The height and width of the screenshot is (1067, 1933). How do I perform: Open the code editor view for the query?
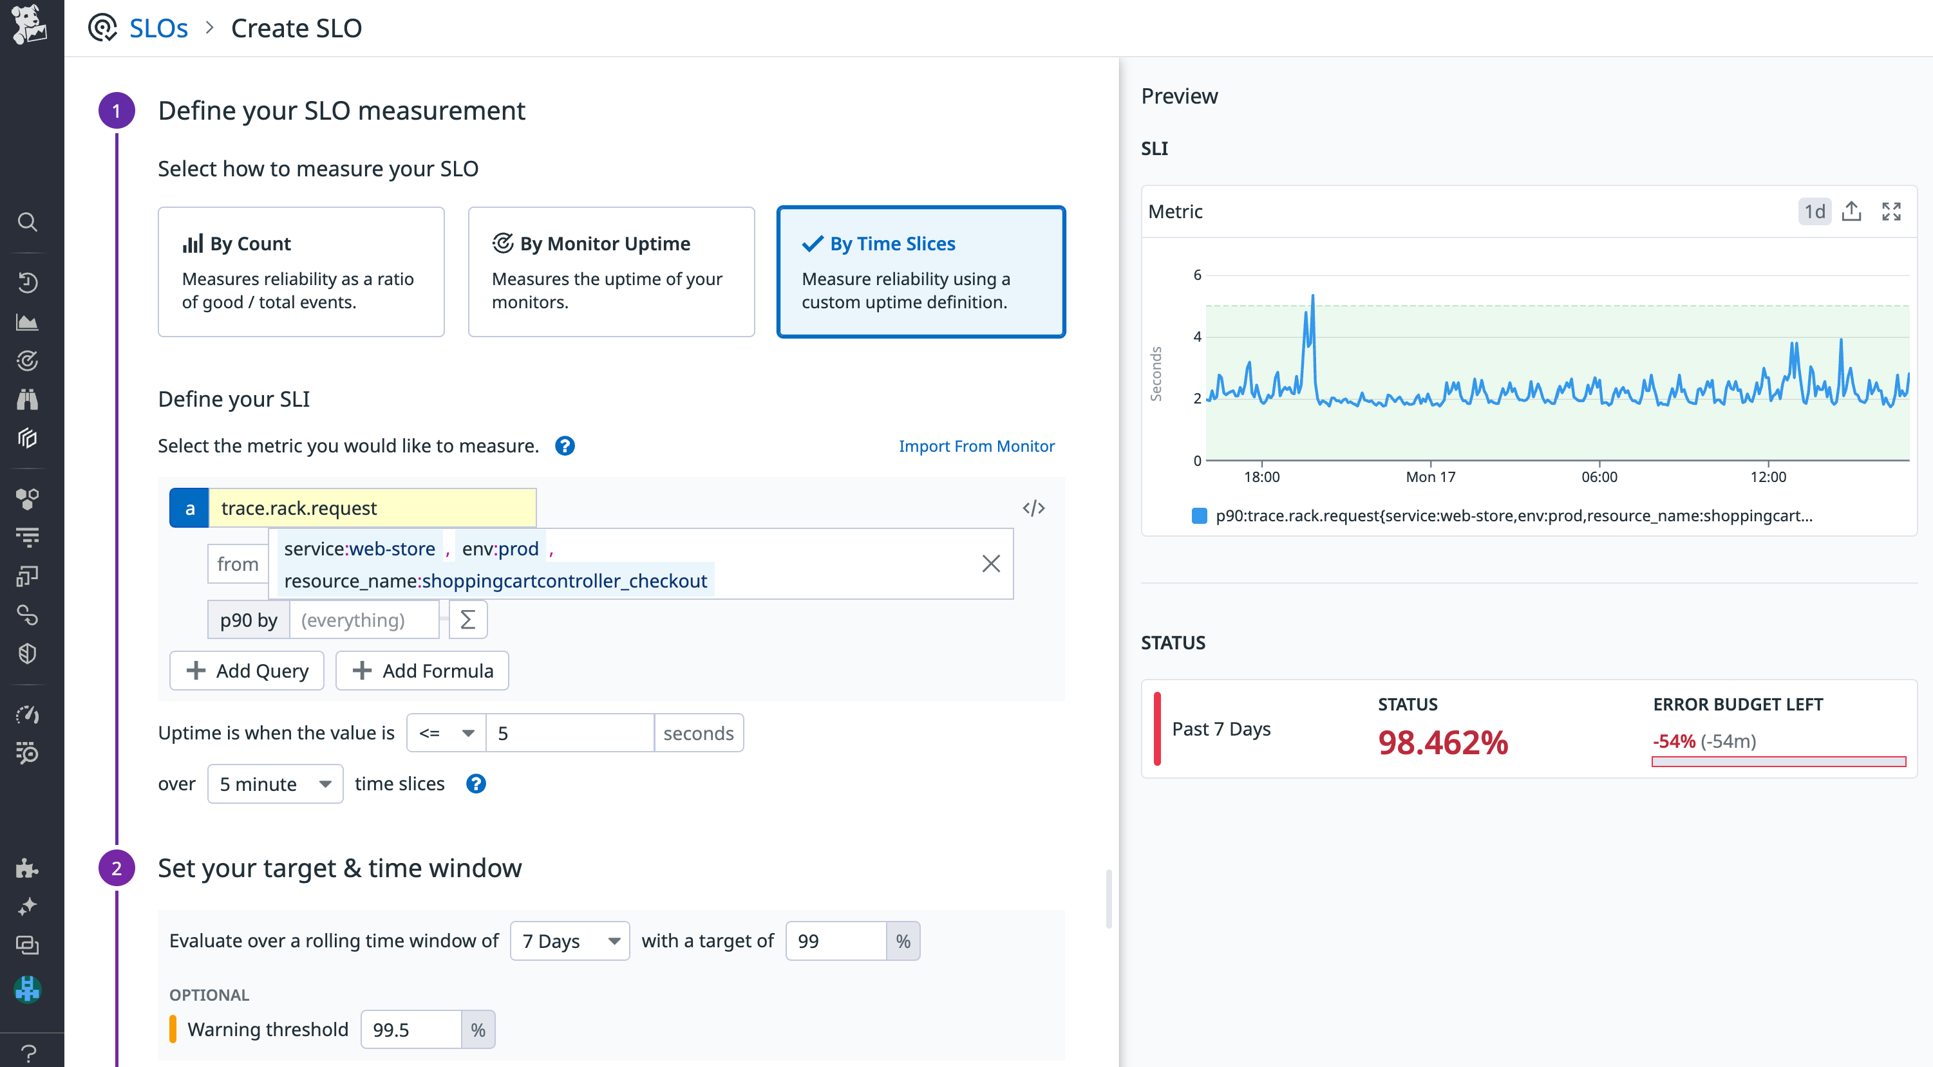pos(1034,508)
